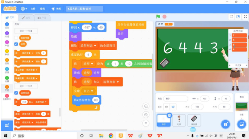Click the eraser sprite on the stage
This screenshot has height=139, width=249.
click(165, 63)
